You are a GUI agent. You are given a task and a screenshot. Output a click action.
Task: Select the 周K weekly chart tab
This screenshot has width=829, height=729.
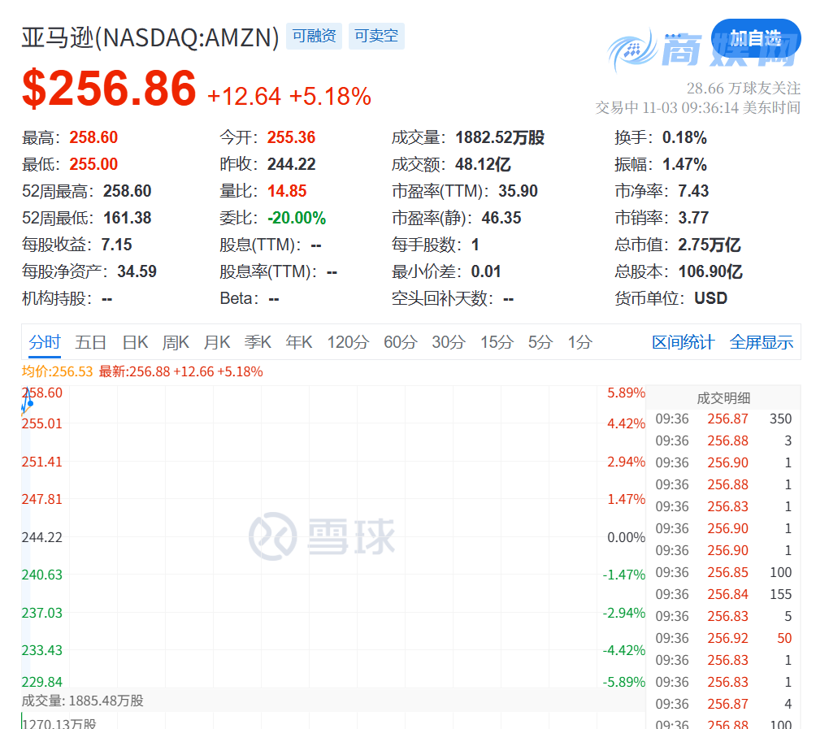(176, 342)
